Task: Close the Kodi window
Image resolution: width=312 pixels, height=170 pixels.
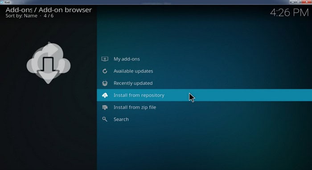Action: pyautogui.click(x=307, y=2)
